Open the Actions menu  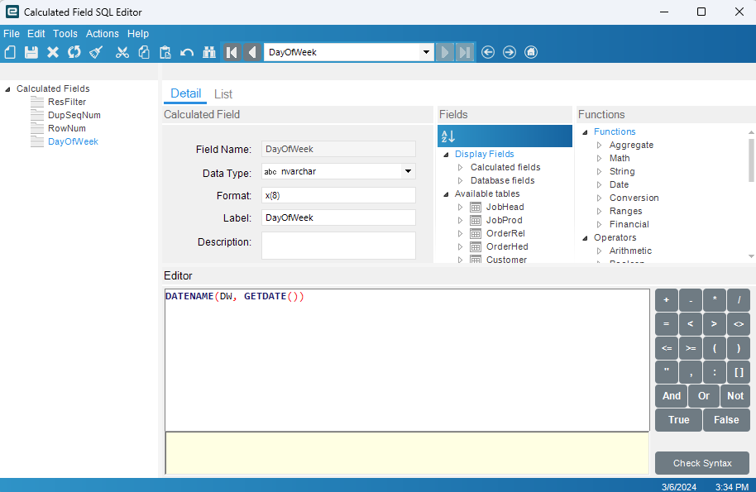[103, 34]
